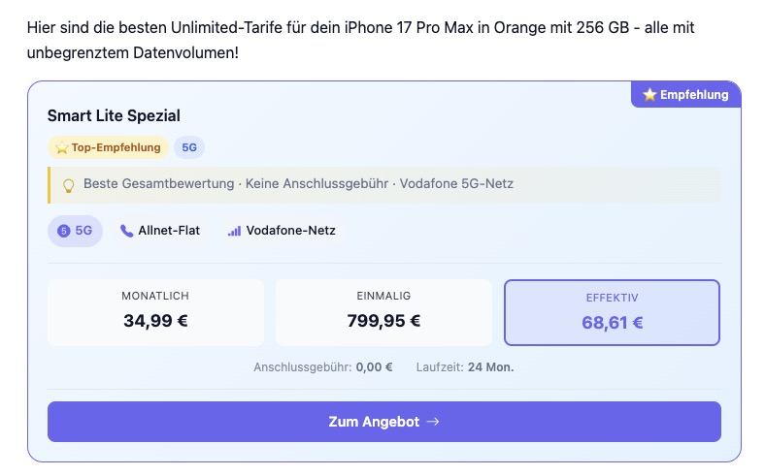This screenshot has height=476, width=765.
Task: Click the Top-Empfehlung badge text
Action: (116, 147)
